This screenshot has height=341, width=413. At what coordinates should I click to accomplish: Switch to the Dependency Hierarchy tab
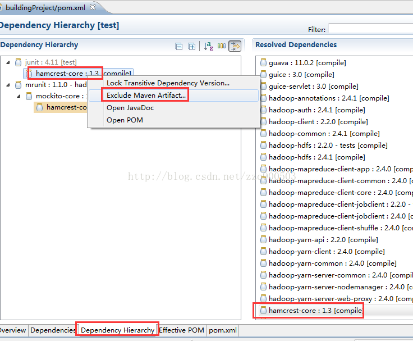coord(117,330)
